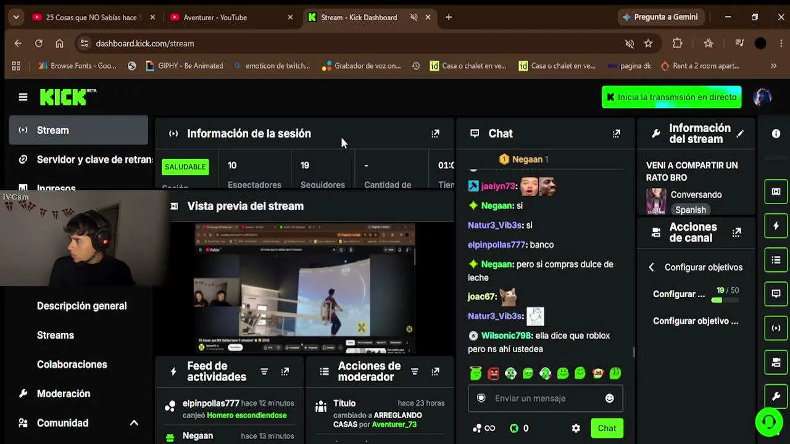Screen dimensions: 790x444
Task: Click the stream preview thumbnail
Action: point(305,289)
